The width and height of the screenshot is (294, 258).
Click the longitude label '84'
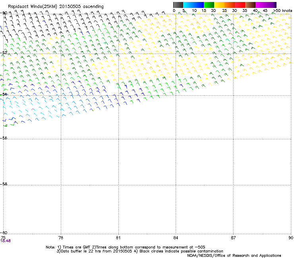pos(176,238)
